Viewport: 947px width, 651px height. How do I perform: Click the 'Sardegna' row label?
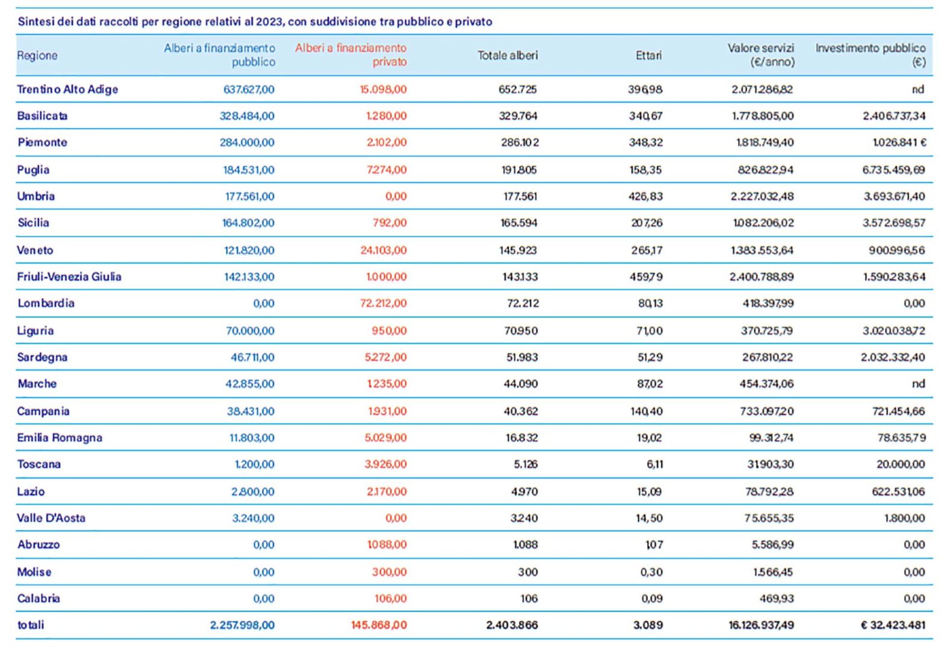[x=42, y=357]
